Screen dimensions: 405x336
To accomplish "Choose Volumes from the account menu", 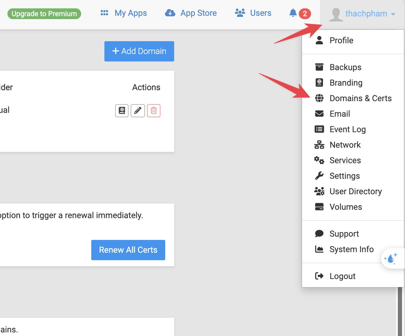I will [x=345, y=207].
